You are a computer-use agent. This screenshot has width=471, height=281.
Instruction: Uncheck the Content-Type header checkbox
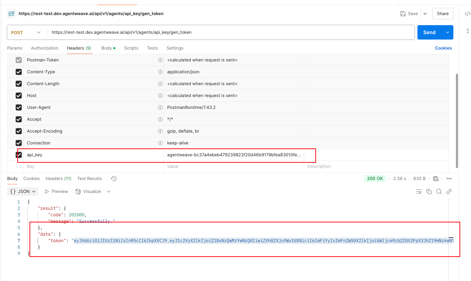(x=19, y=72)
